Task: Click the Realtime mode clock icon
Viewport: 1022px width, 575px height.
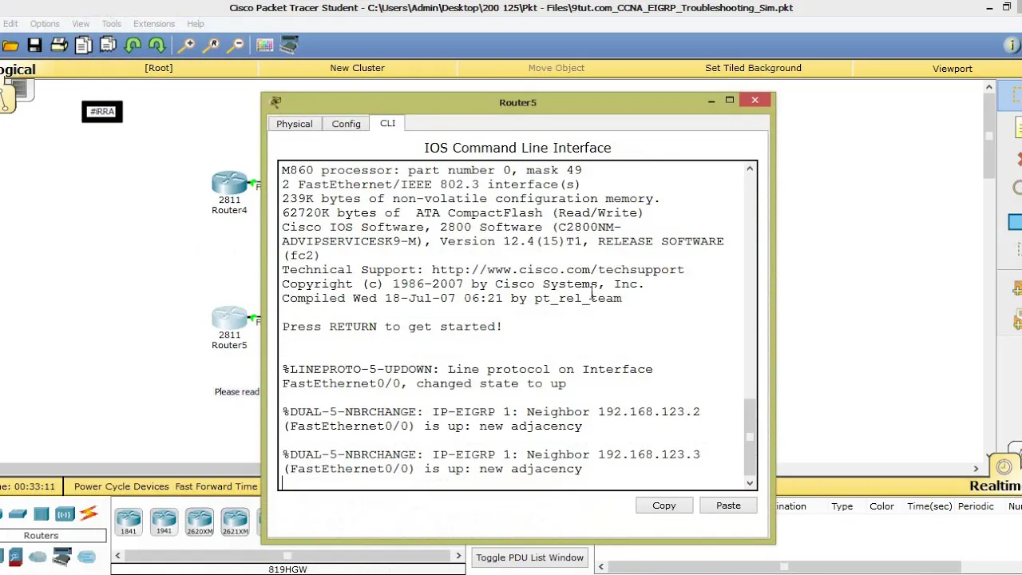Action: [1004, 467]
